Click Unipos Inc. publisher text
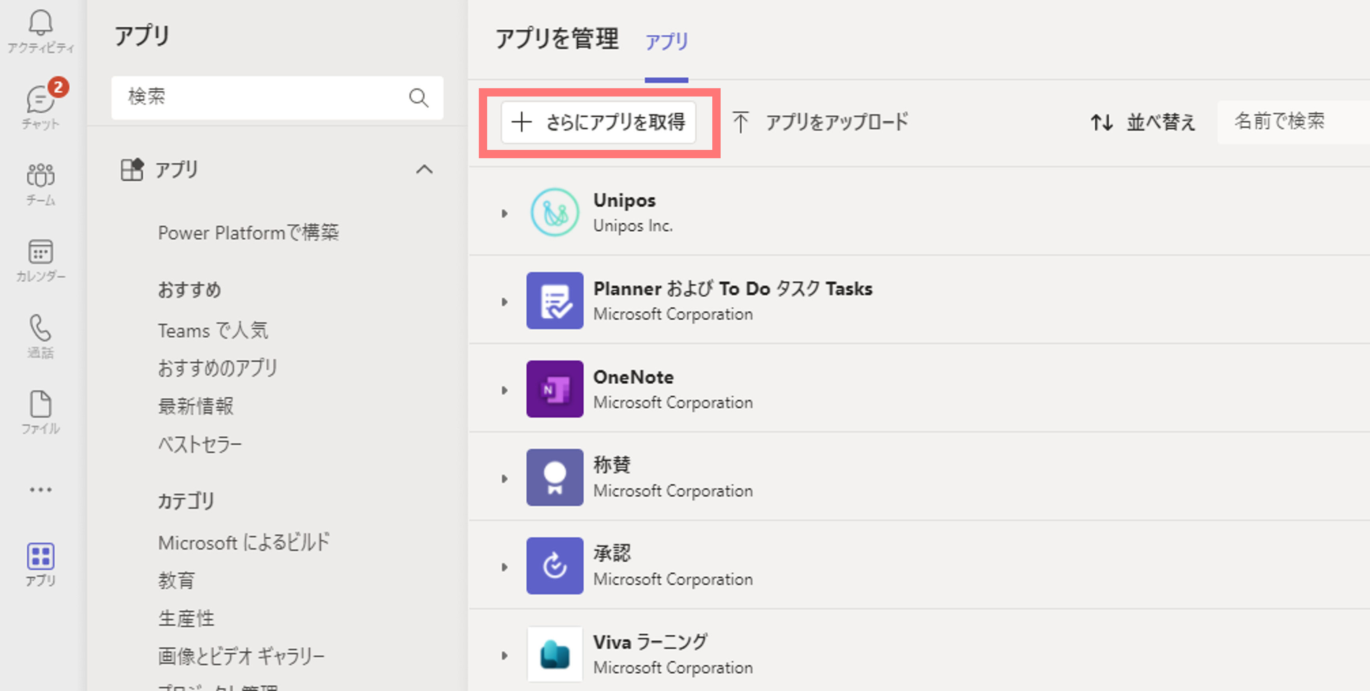 pyautogui.click(x=633, y=226)
